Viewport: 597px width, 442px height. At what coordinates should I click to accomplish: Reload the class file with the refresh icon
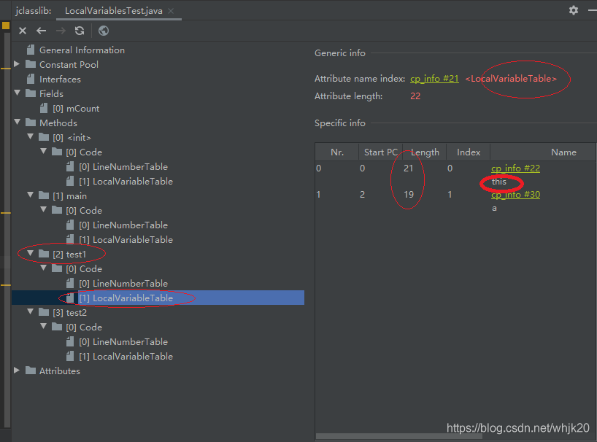[x=80, y=31]
